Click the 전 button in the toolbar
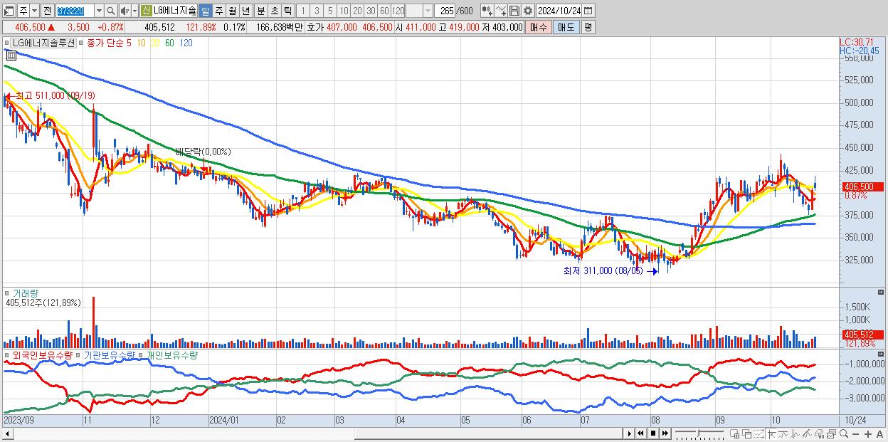This screenshot has width=888, height=442. (47, 11)
